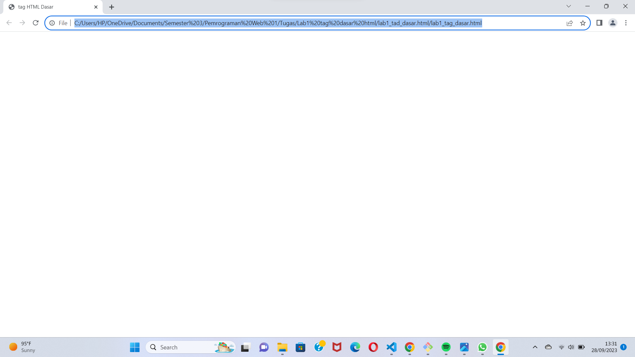Click inside the address bar URL field
Image resolution: width=635 pixels, height=357 pixels.
coord(278,23)
